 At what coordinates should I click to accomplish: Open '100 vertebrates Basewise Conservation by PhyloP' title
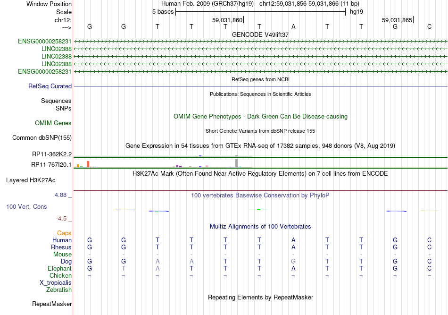point(260,196)
